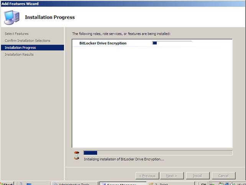Viewport: 246px width, 185px height.
Task: Open Confirm Installation Selections step
Action: click(28, 41)
